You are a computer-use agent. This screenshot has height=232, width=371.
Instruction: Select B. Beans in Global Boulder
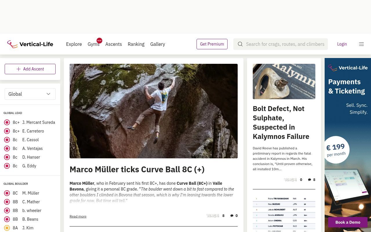(30, 219)
